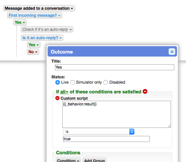
Task: Click the custom script text area
Action: (117, 114)
